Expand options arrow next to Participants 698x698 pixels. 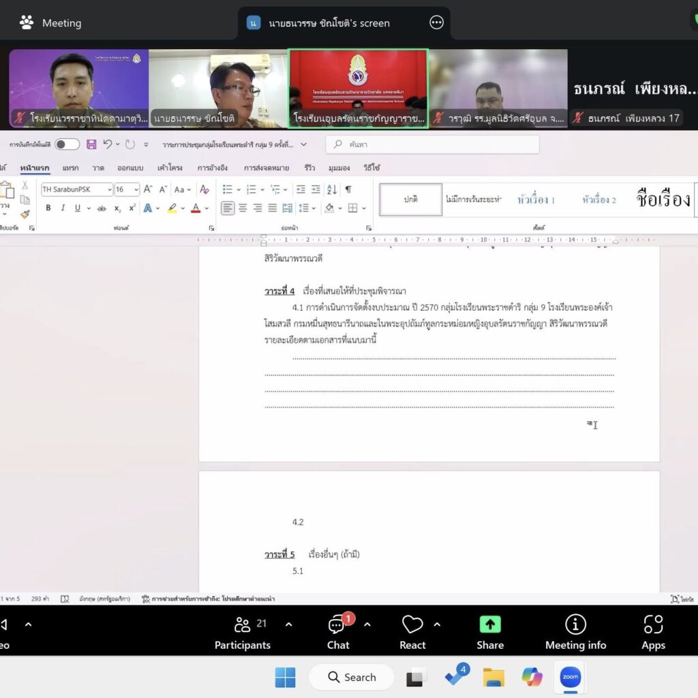[288, 624]
